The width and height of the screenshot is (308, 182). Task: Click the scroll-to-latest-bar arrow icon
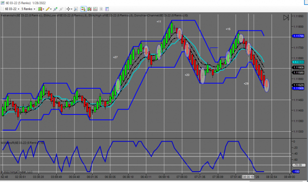[286, 17]
